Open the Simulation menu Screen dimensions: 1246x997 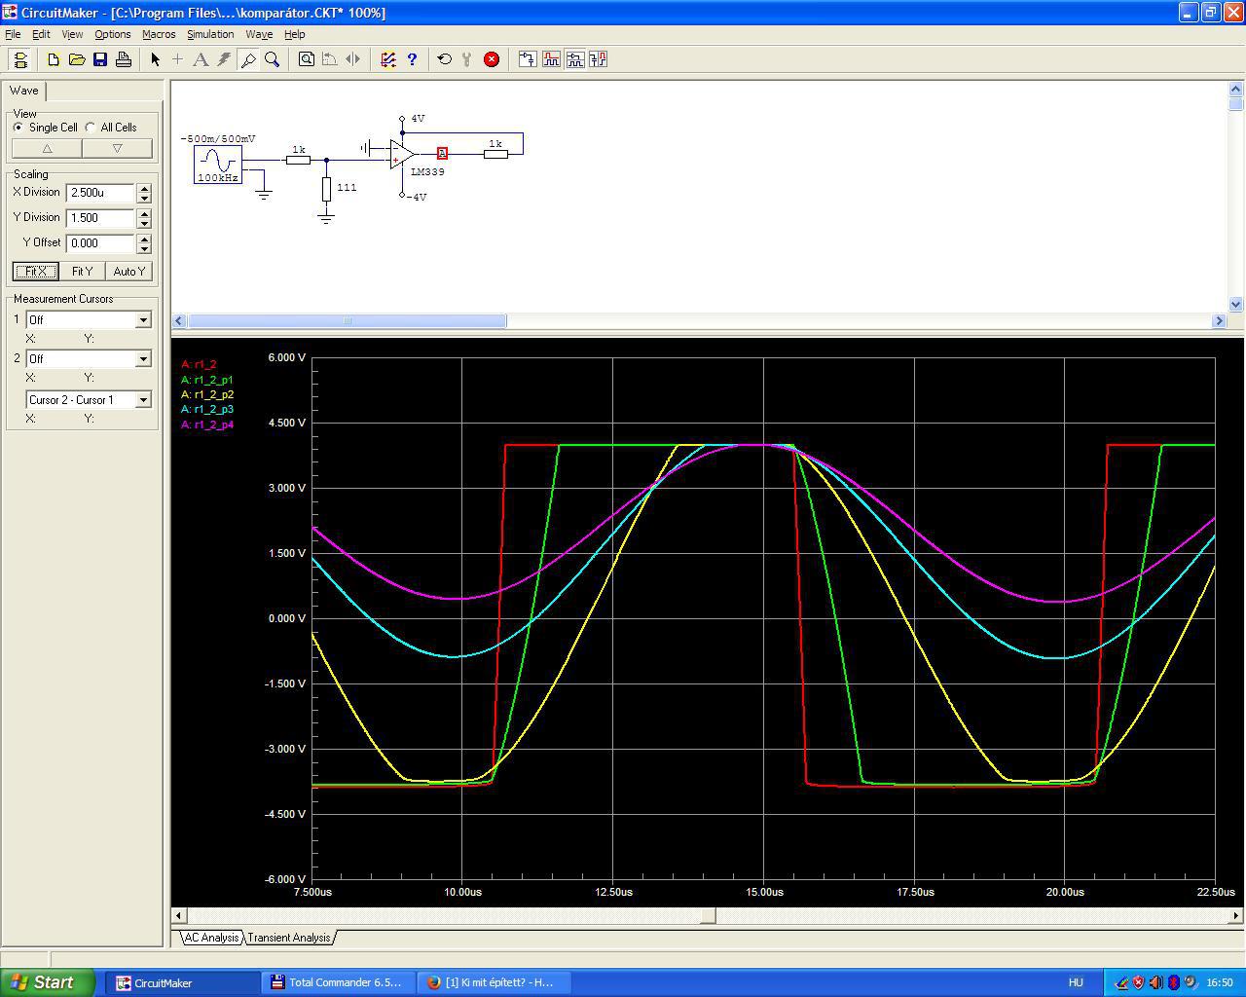(x=210, y=34)
